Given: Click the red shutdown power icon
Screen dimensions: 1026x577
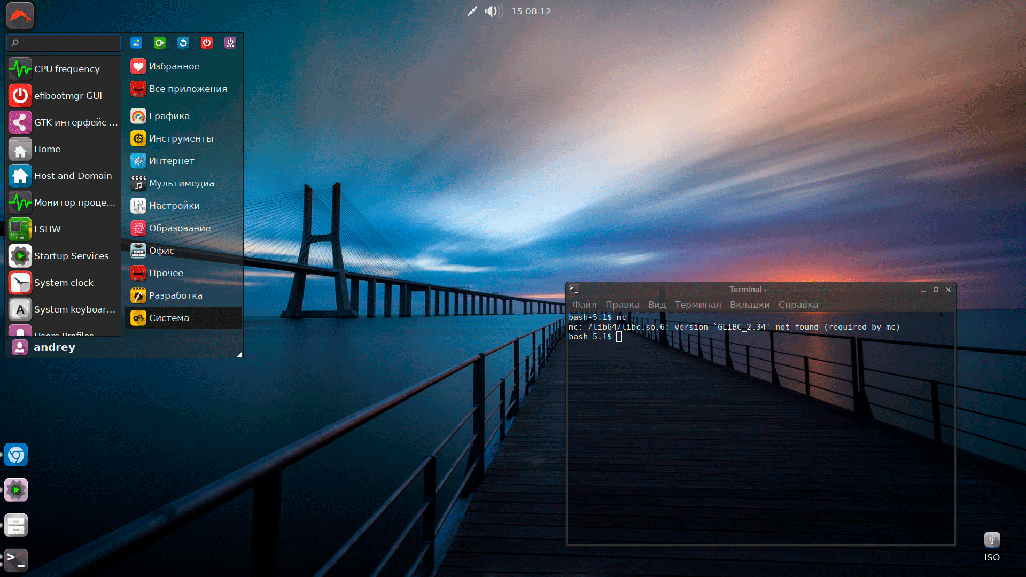Looking at the screenshot, I should 207,43.
